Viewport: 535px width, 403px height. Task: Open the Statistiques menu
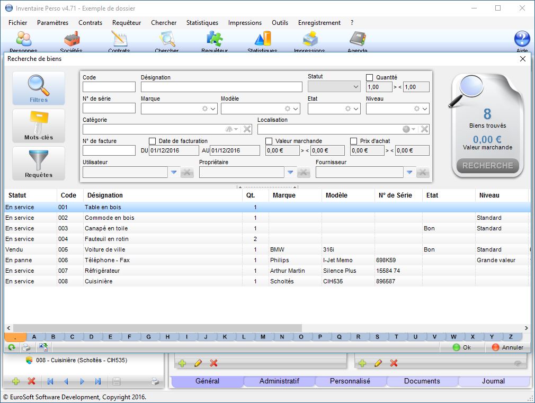[202, 23]
